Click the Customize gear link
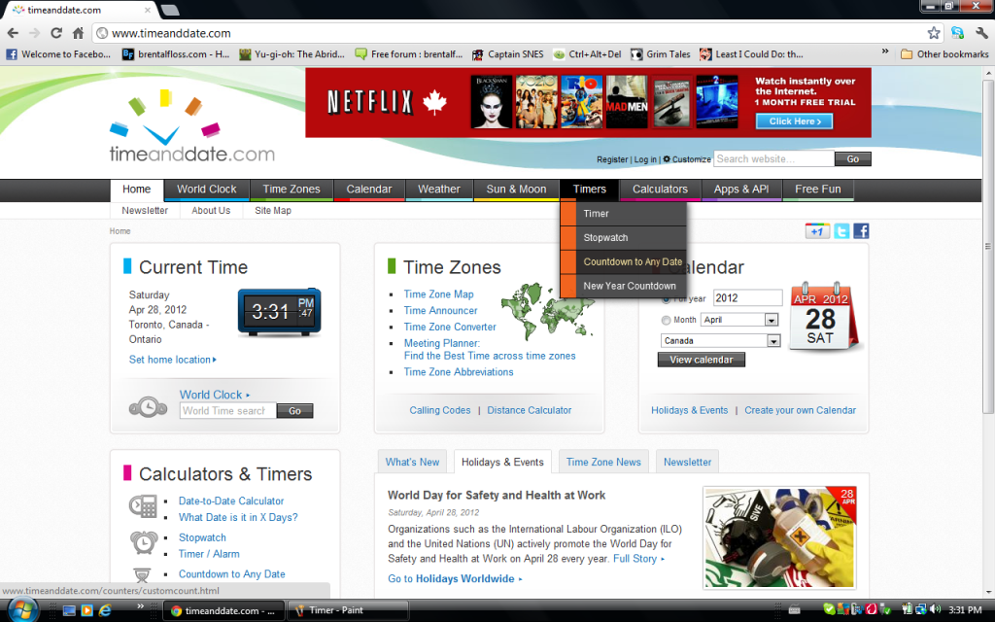The image size is (995, 622). tap(687, 159)
